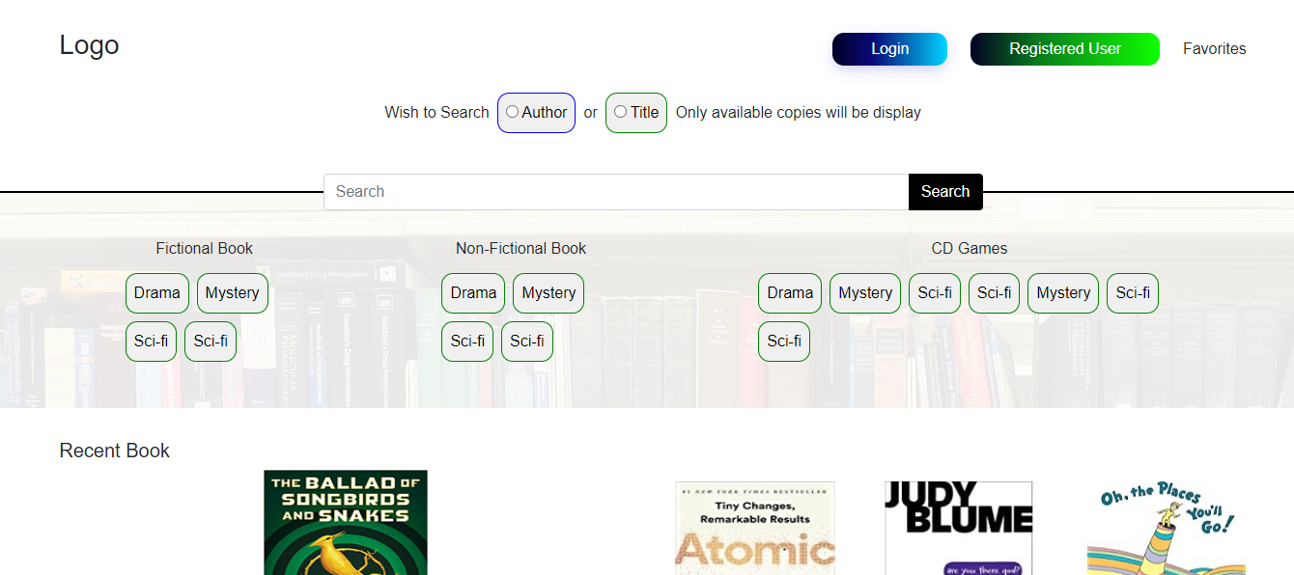
Task: Open the Registered User button
Action: 1064,49
